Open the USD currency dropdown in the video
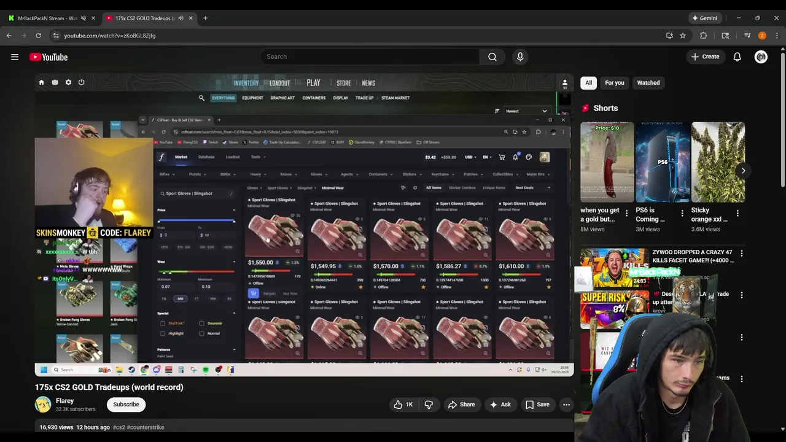 pos(470,157)
